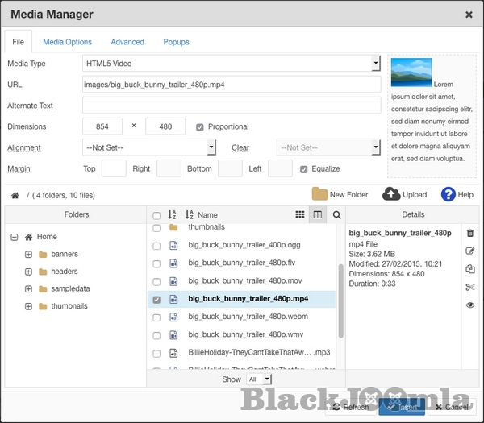This screenshot has width=484, height=423.
Task: Click the eye view icon in Details
Action: 470,305
